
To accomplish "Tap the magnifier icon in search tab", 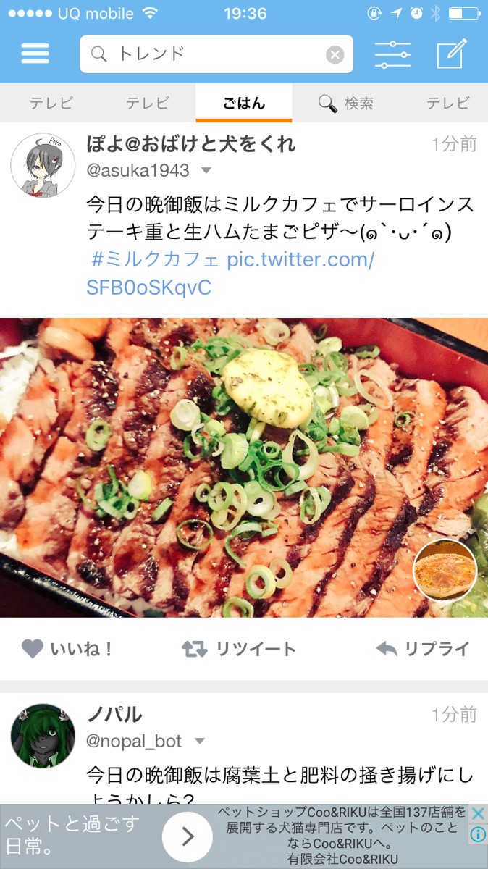I will point(328,104).
